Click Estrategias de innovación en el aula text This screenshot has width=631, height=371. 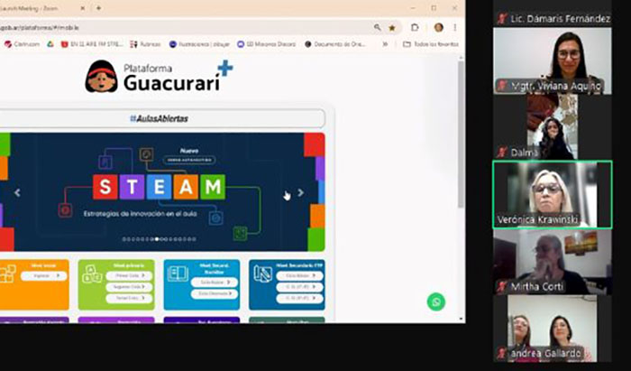[141, 214]
